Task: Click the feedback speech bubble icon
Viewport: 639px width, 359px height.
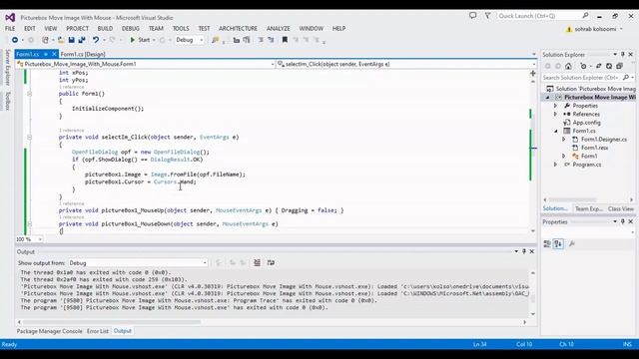Action: pos(472,16)
